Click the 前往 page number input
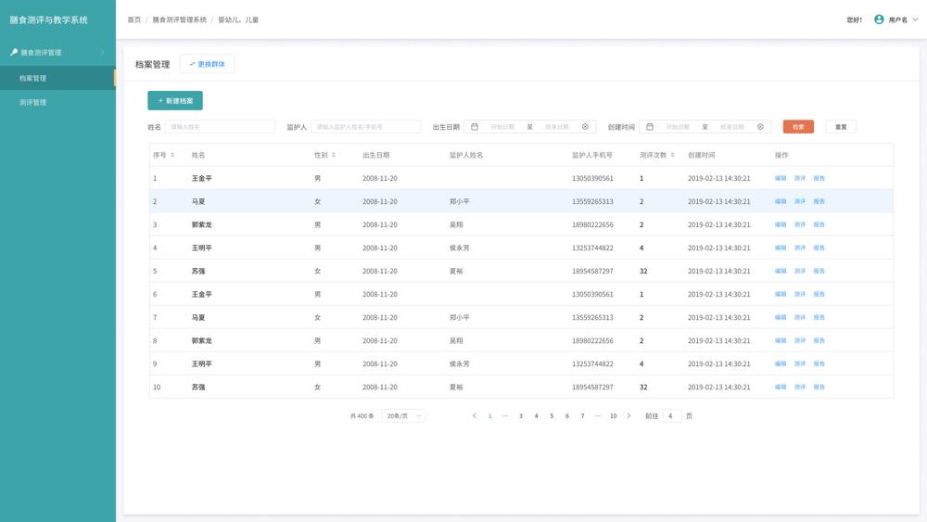Viewport: 927px width, 522px height. click(x=671, y=415)
